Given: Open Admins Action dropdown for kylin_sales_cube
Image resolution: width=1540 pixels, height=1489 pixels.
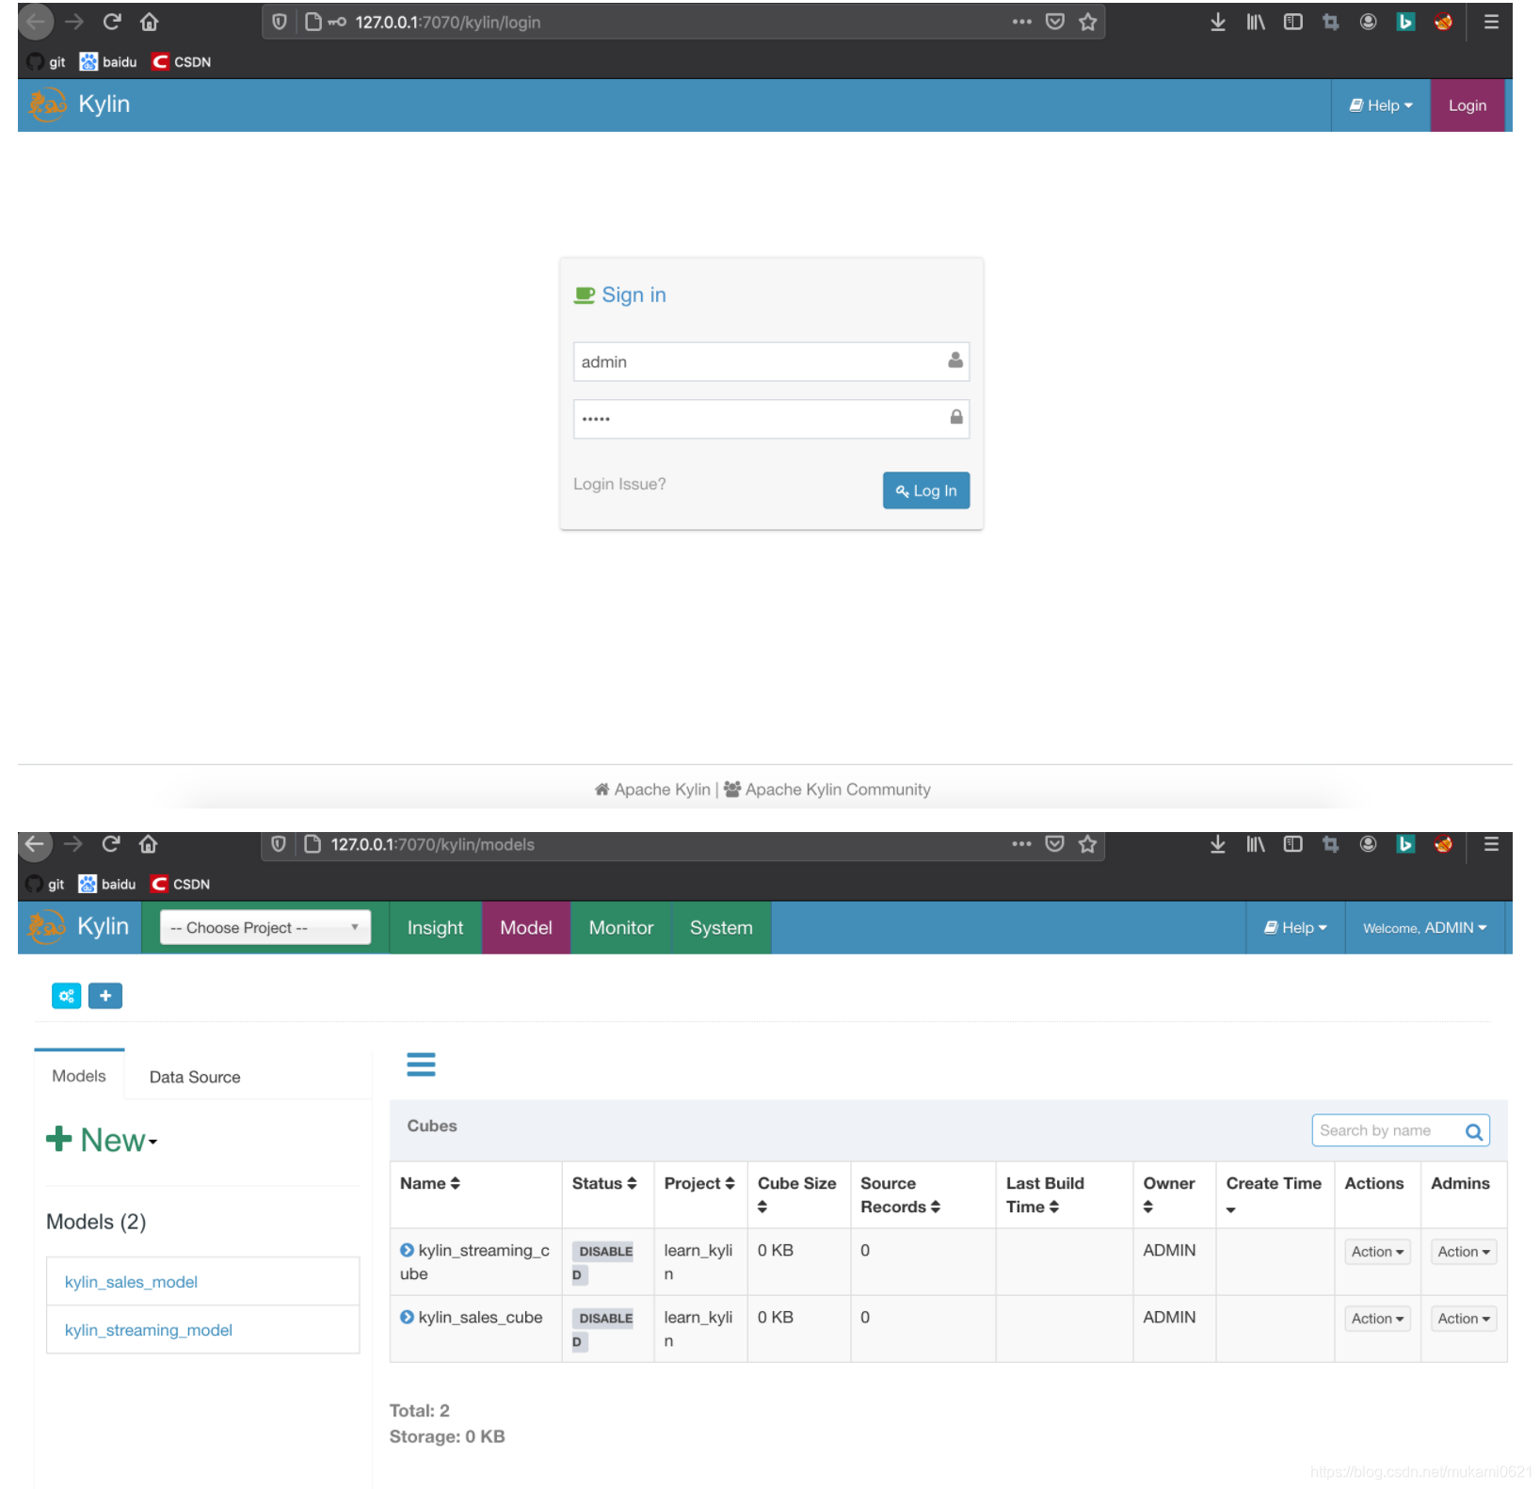Looking at the screenshot, I should [1464, 1318].
